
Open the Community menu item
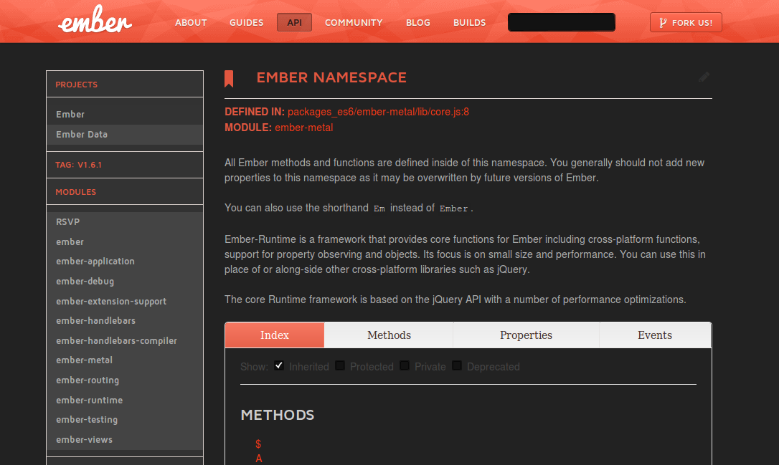point(354,23)
